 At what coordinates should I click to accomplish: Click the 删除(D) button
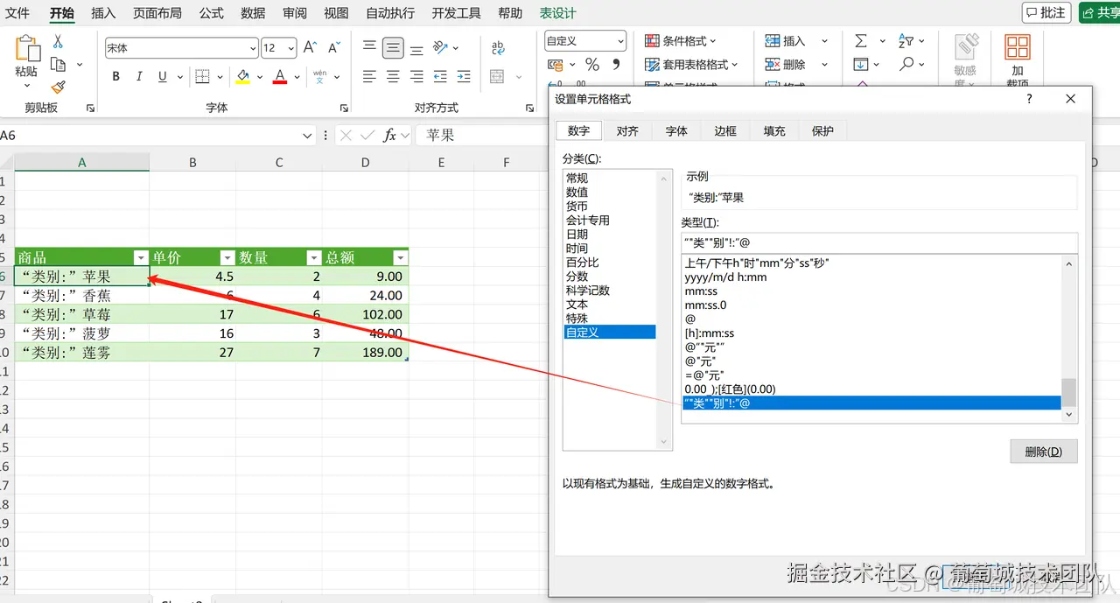point(1043,451)
